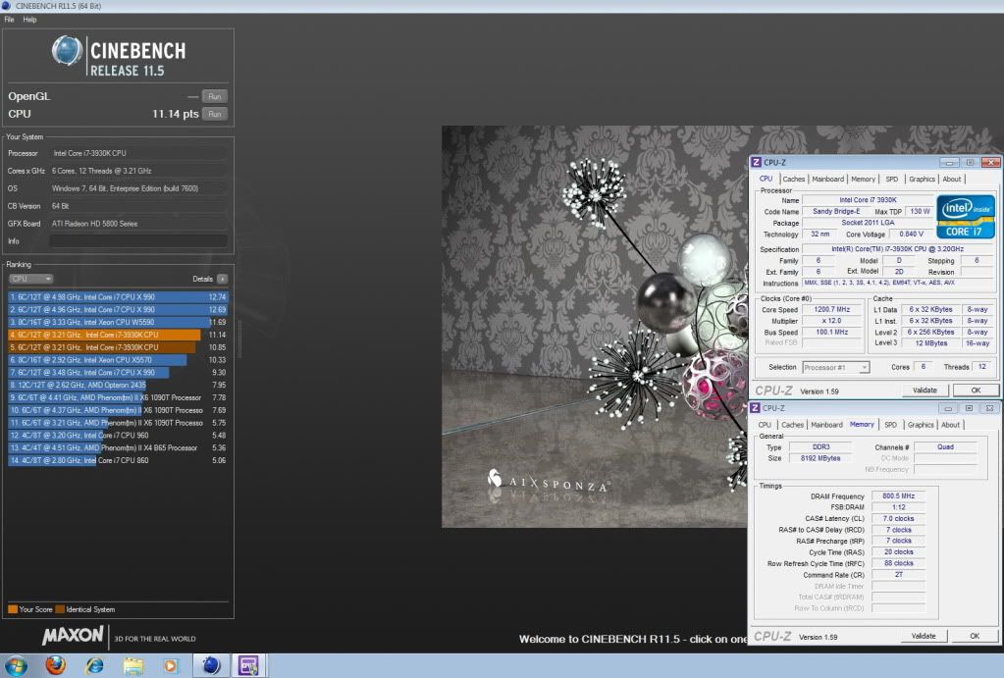
Task: Close the upper CPU-Z window
Action: click(990, 163)
